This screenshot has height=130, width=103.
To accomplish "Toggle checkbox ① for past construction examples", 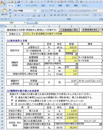I will click(12, 97).
